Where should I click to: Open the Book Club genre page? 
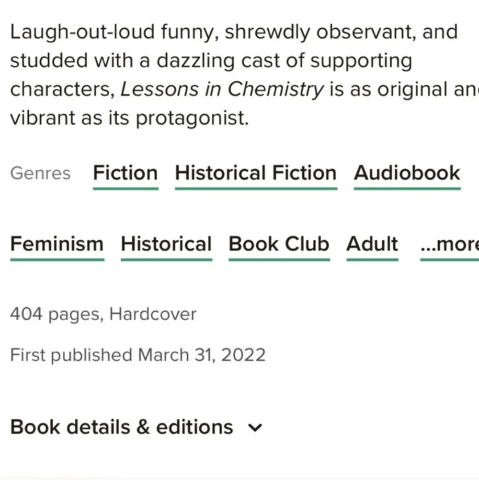tap(279, 244)
